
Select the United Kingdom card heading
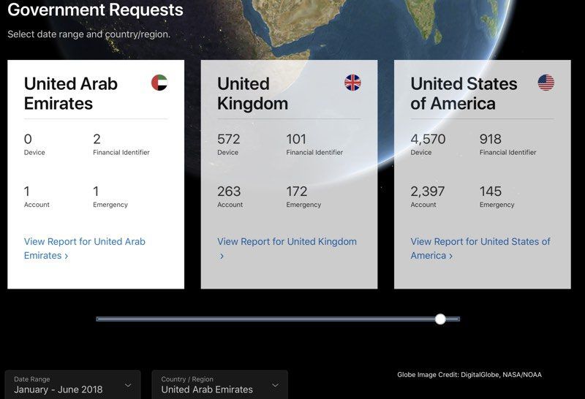click(x=252, y=94)
